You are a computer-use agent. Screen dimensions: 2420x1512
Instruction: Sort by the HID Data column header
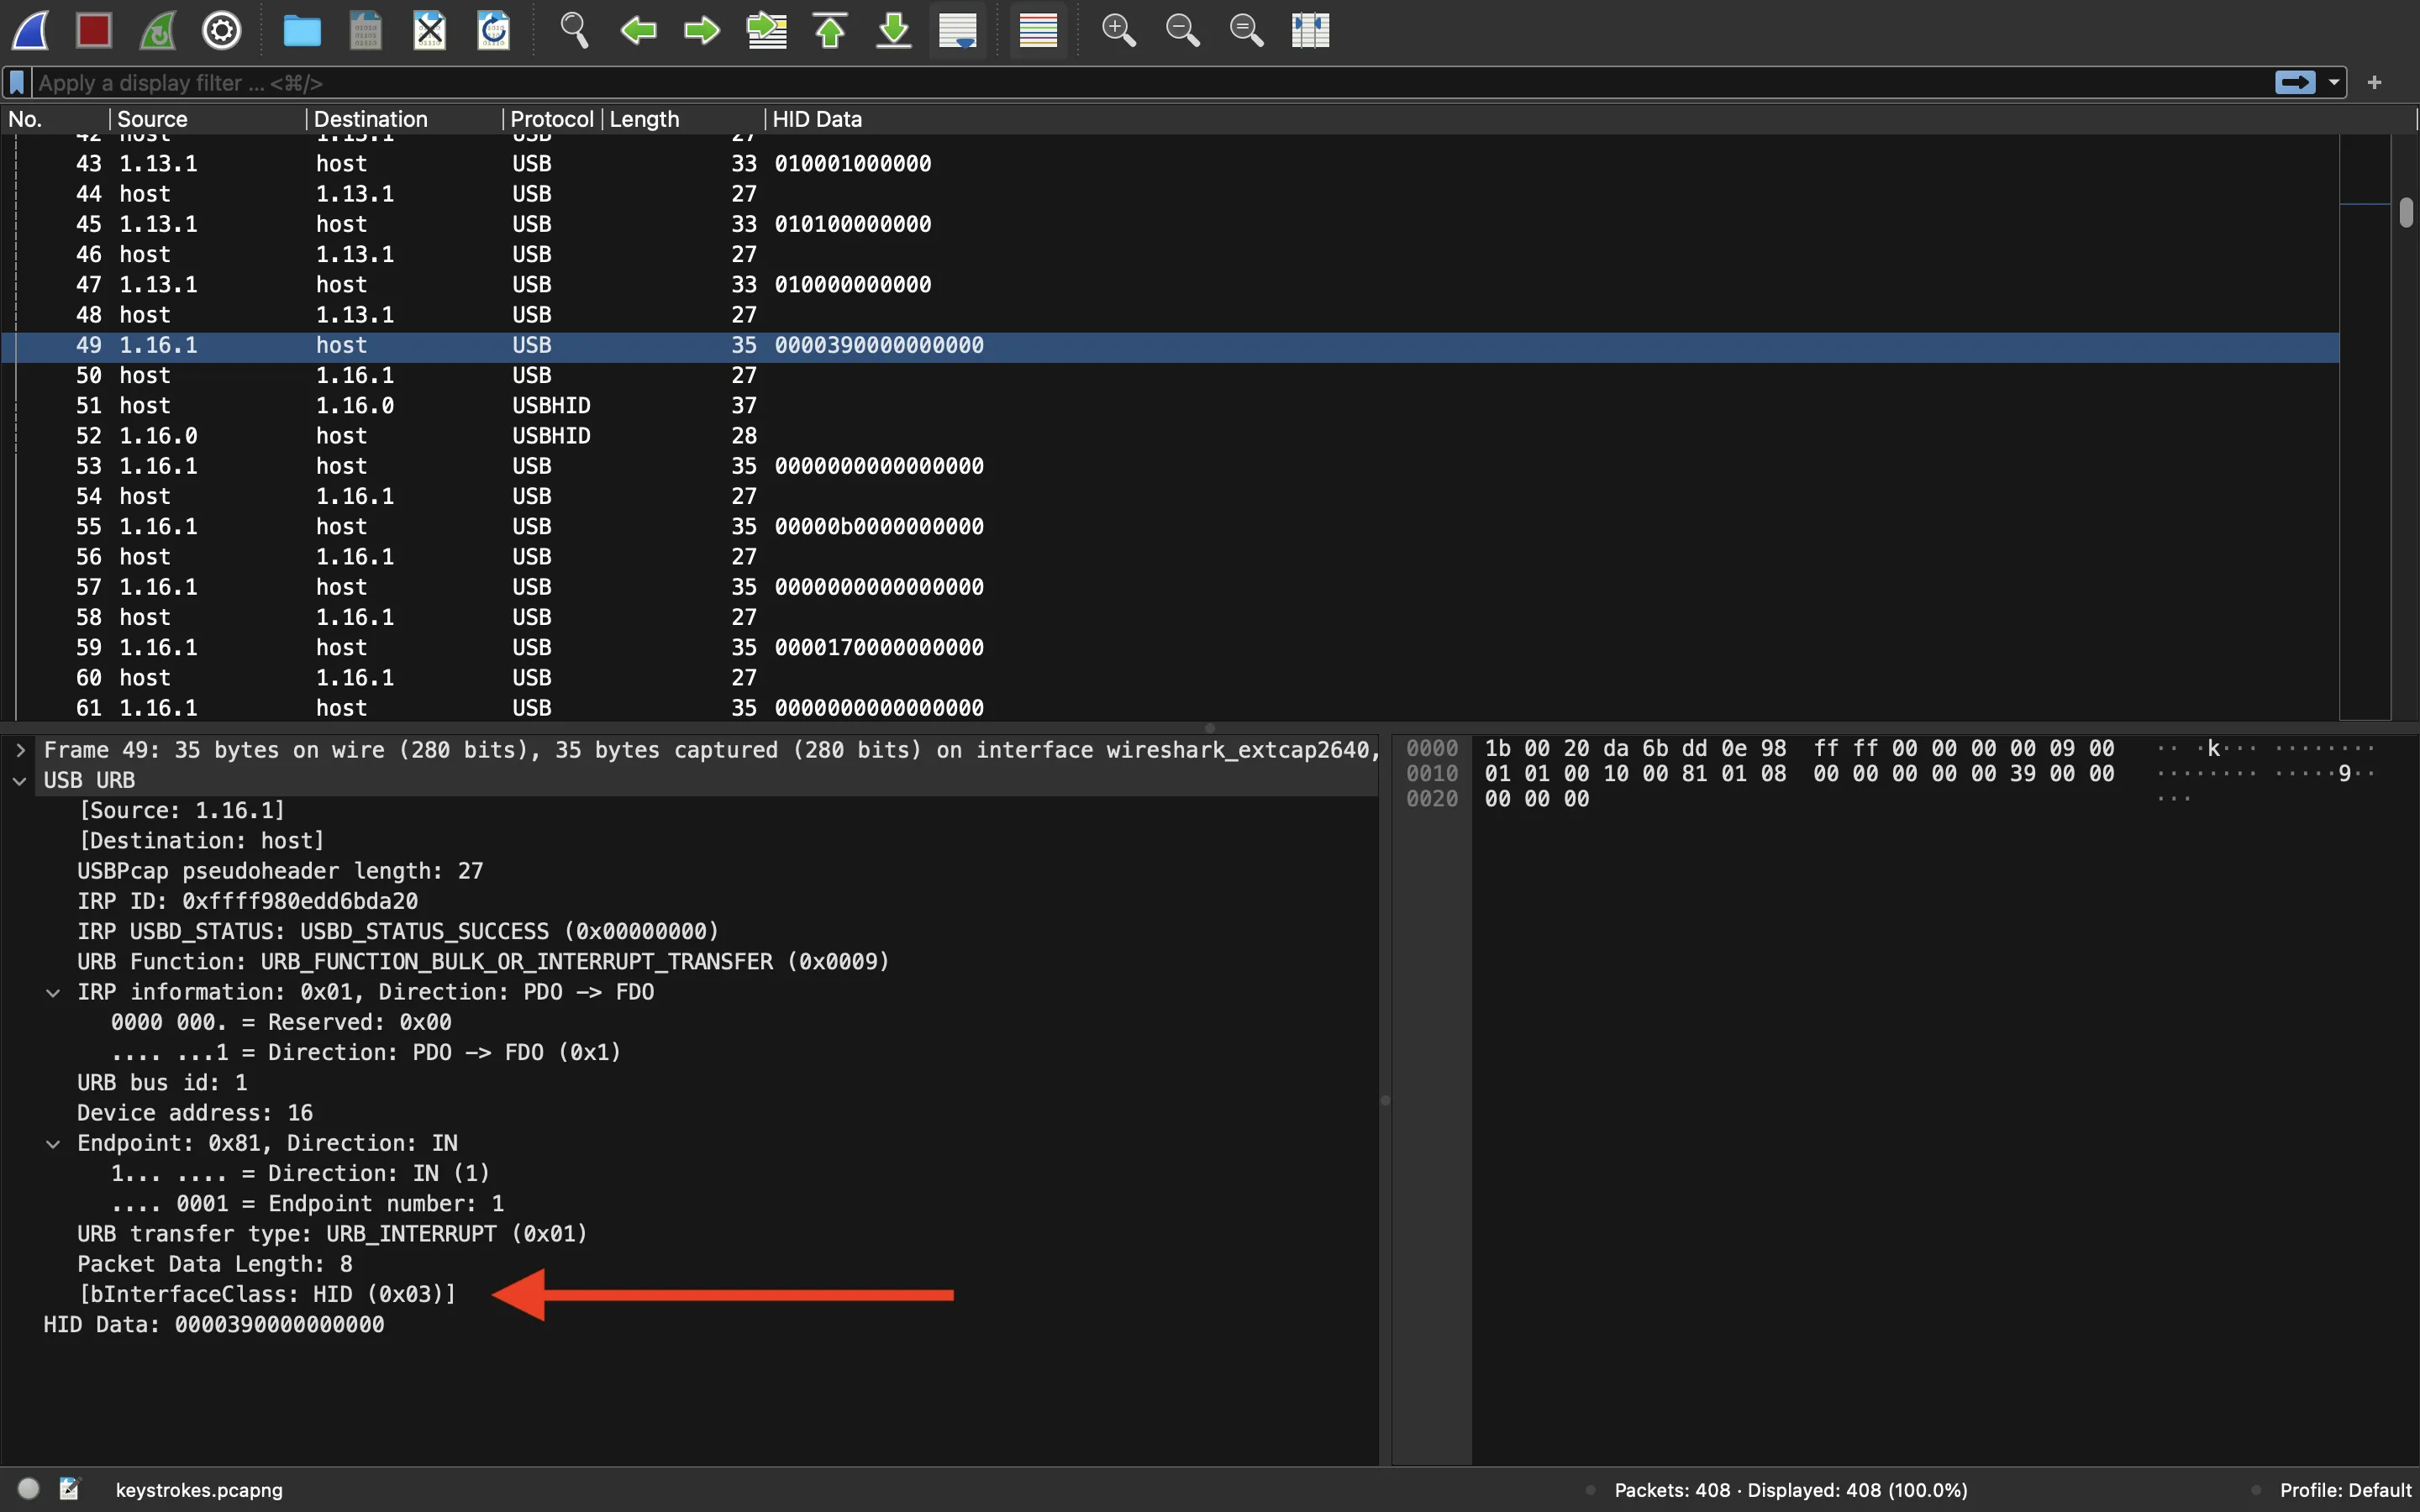pos(1590,119)
